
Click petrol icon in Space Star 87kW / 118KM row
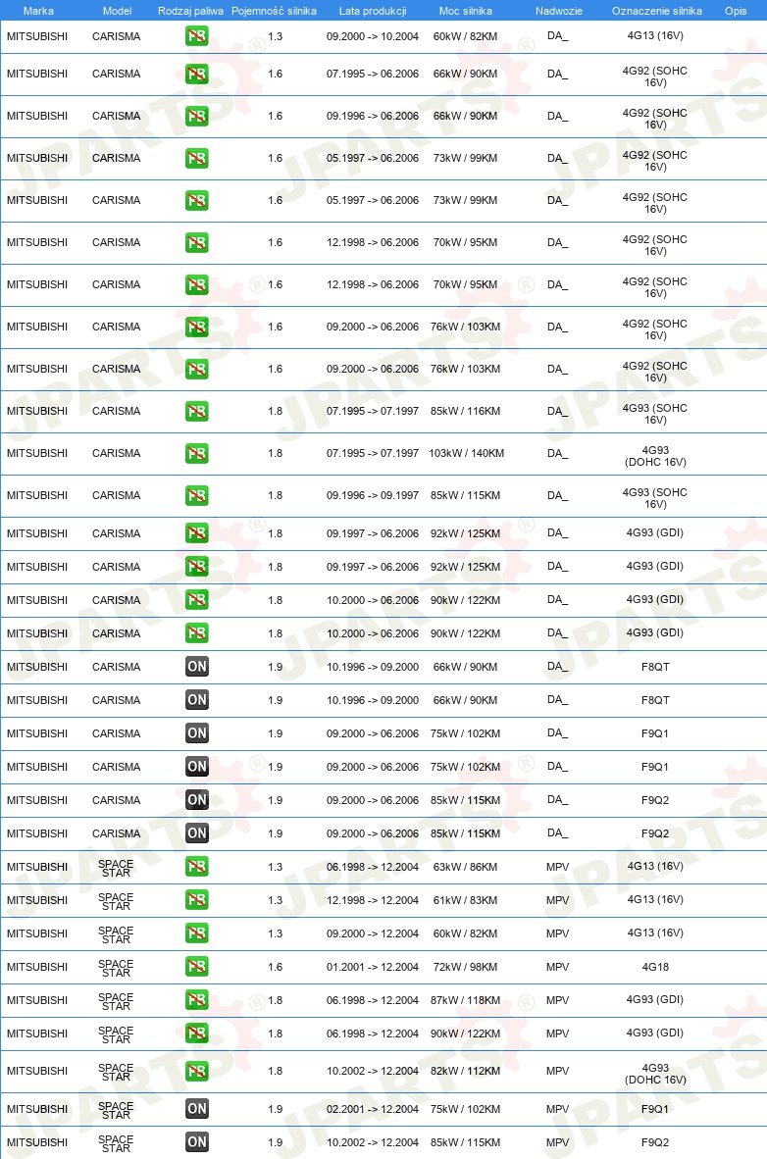[197, 999]
